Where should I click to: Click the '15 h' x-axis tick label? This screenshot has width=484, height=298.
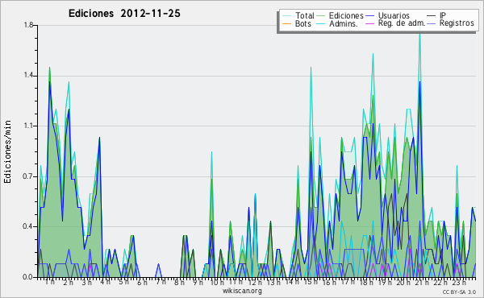pos(311,282)
